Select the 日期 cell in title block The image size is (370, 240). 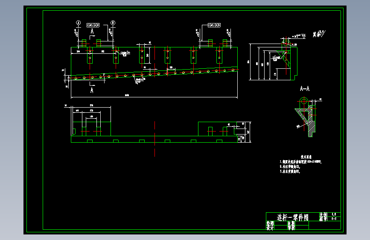(291, 223)
